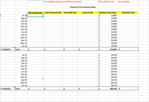Click the Financial Year Summary Sheet title
149x102 pixels.
pos(83,7)
